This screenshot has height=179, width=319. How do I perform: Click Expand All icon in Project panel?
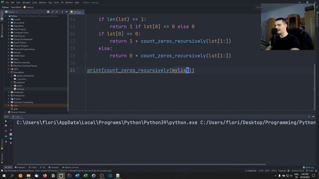click(52, 12)
